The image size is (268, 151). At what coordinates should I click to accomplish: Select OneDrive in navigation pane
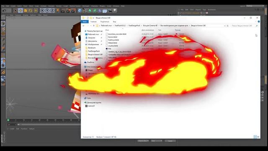point(90,62)
